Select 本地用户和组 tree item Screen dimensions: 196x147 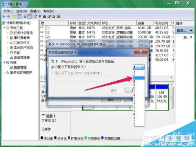(23, 48)
